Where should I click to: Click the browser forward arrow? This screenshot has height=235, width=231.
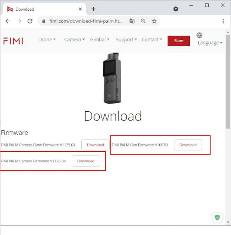pyautogui.click(x=19, y=21)
